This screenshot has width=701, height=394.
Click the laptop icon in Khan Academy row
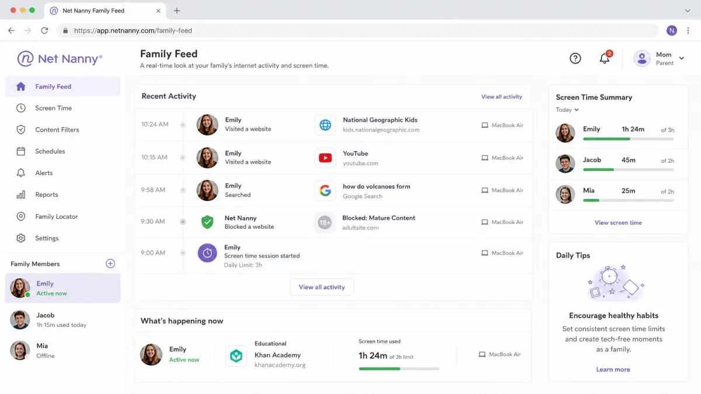point(482,354)
